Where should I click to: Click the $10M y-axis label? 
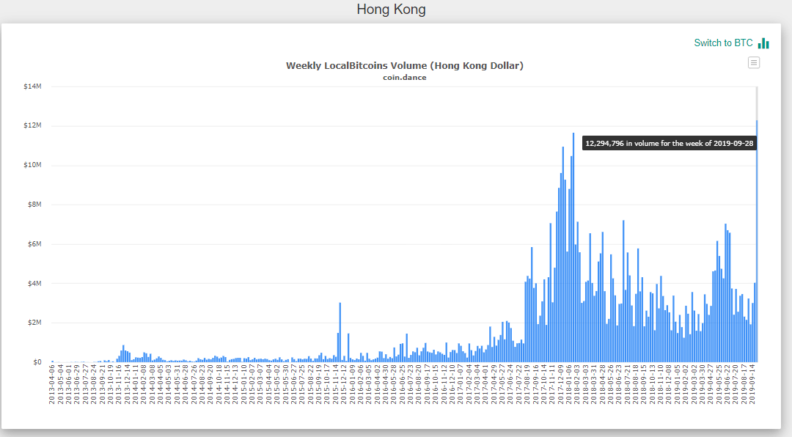pyautogui.click(x=32, y=165)
